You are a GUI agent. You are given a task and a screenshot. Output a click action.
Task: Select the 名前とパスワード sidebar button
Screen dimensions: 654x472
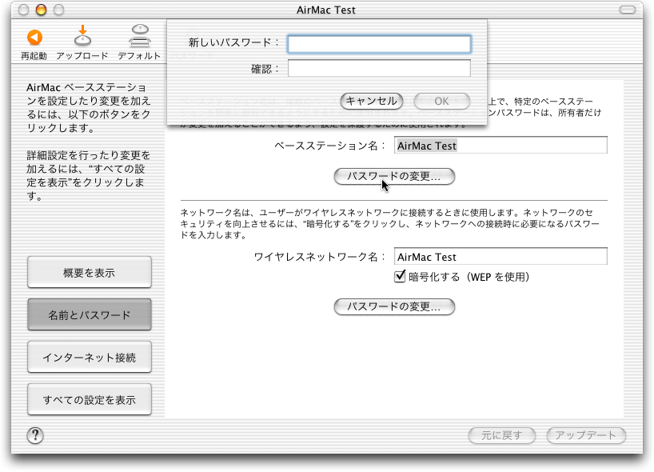tap(90, 315)
